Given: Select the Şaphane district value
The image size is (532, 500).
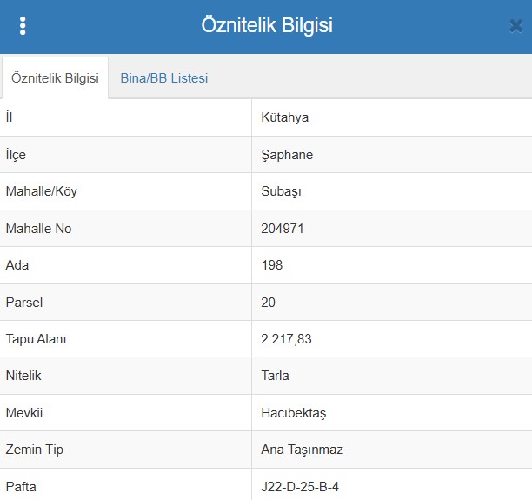Looking at the screenshot, I should pos(287,155).
